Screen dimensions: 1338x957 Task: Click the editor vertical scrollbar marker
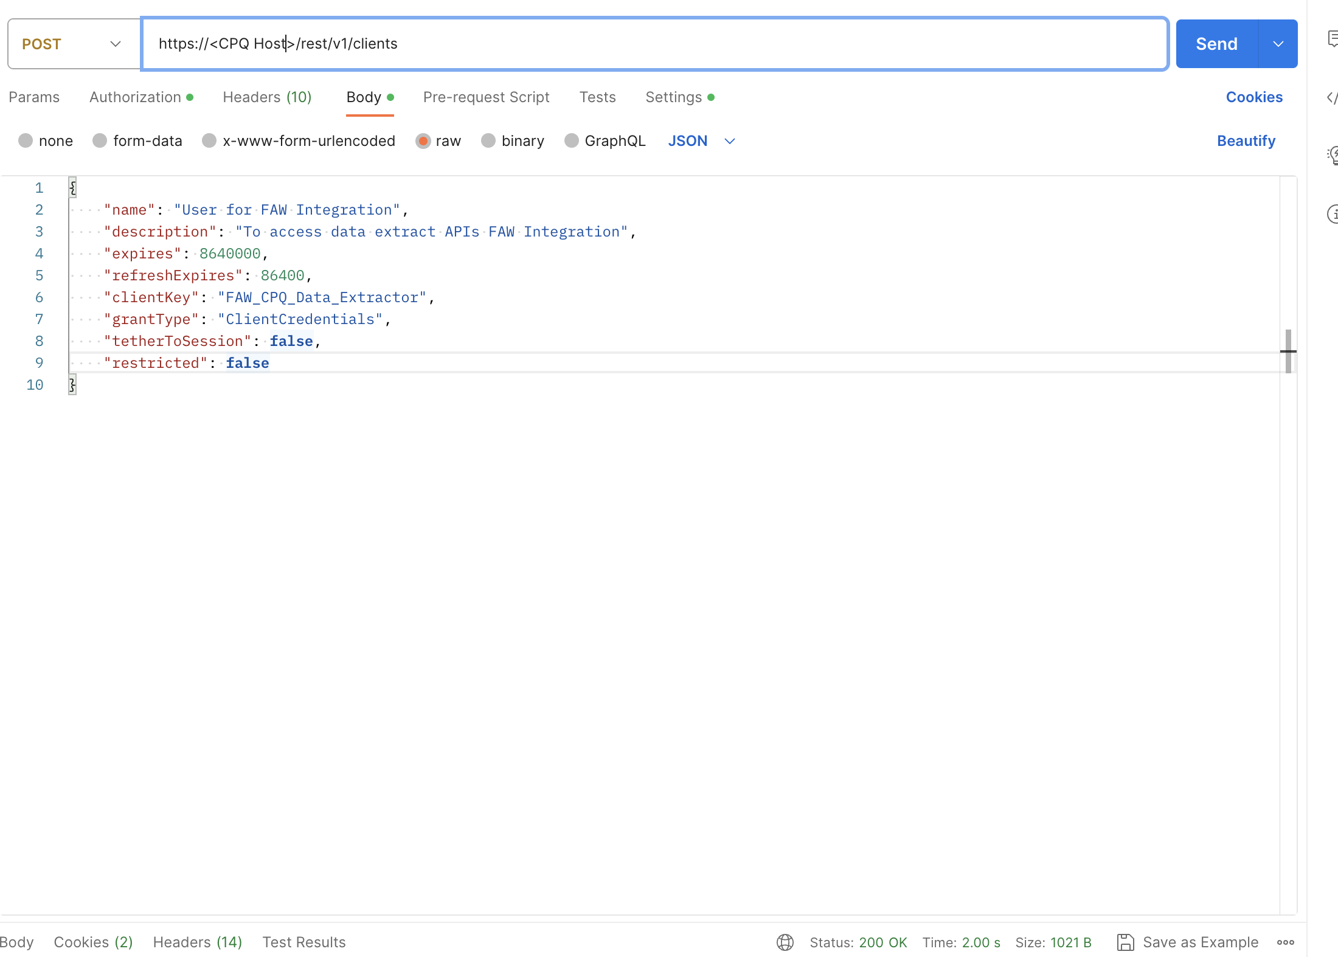[1288, 351]
